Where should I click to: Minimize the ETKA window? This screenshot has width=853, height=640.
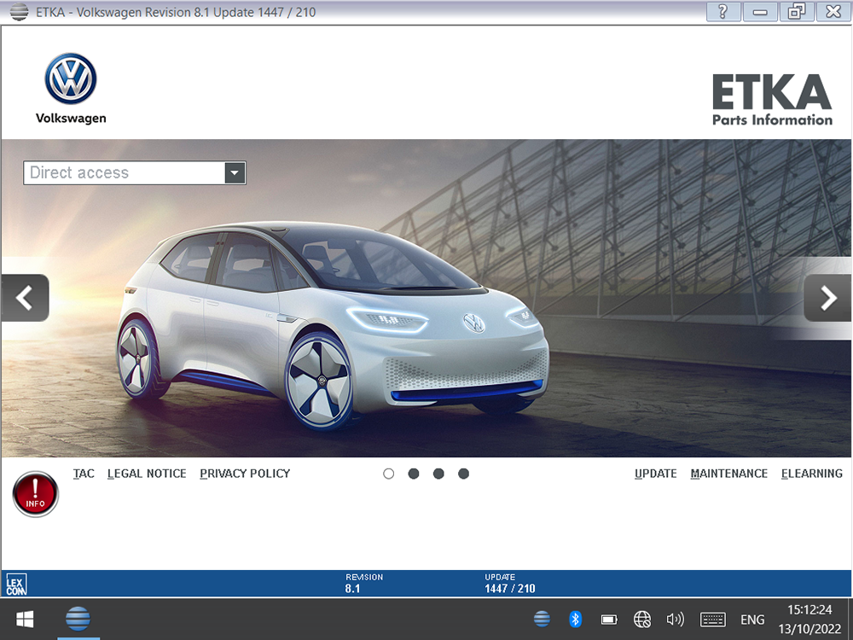click(x=760, y=12)
